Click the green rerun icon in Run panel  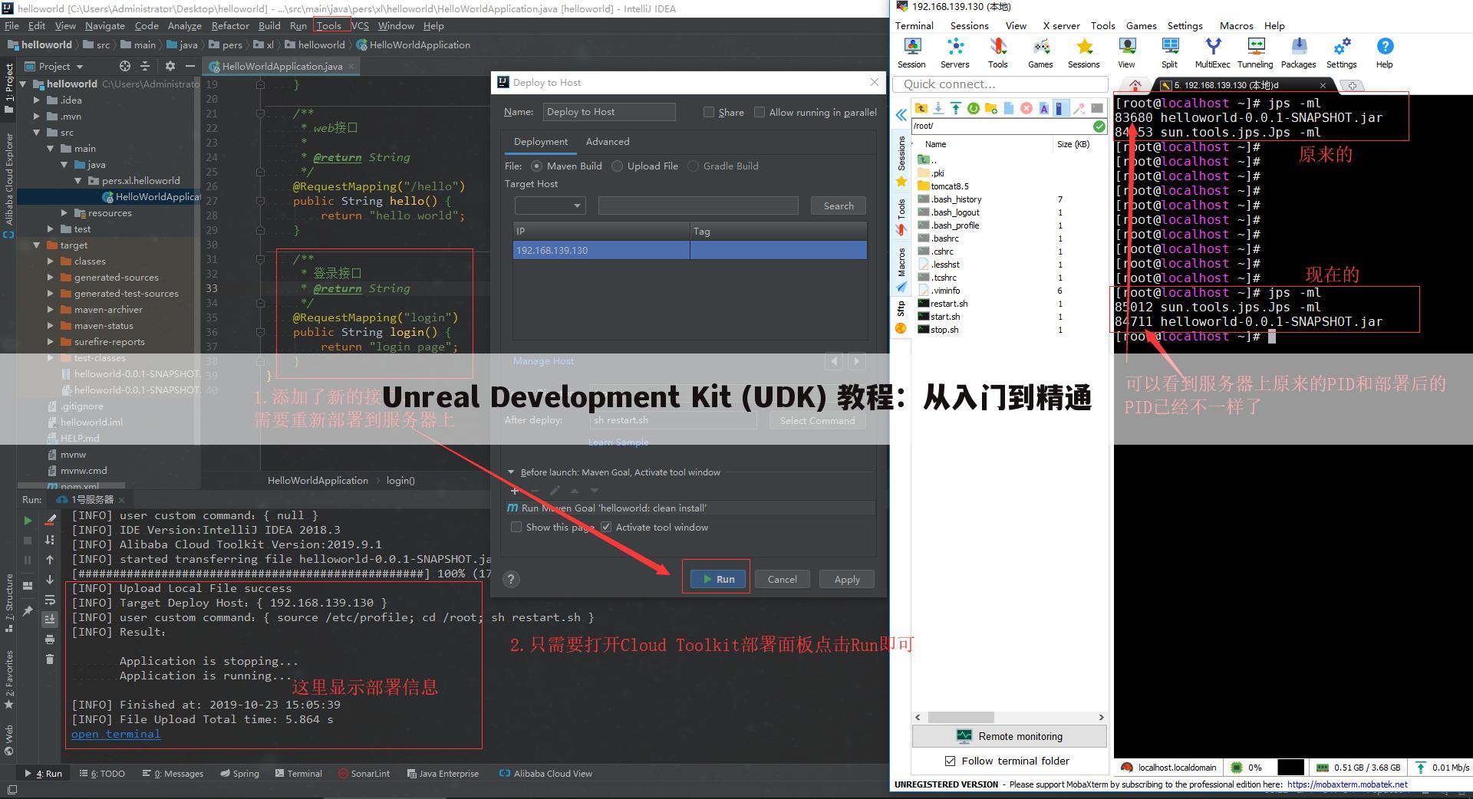28,520
